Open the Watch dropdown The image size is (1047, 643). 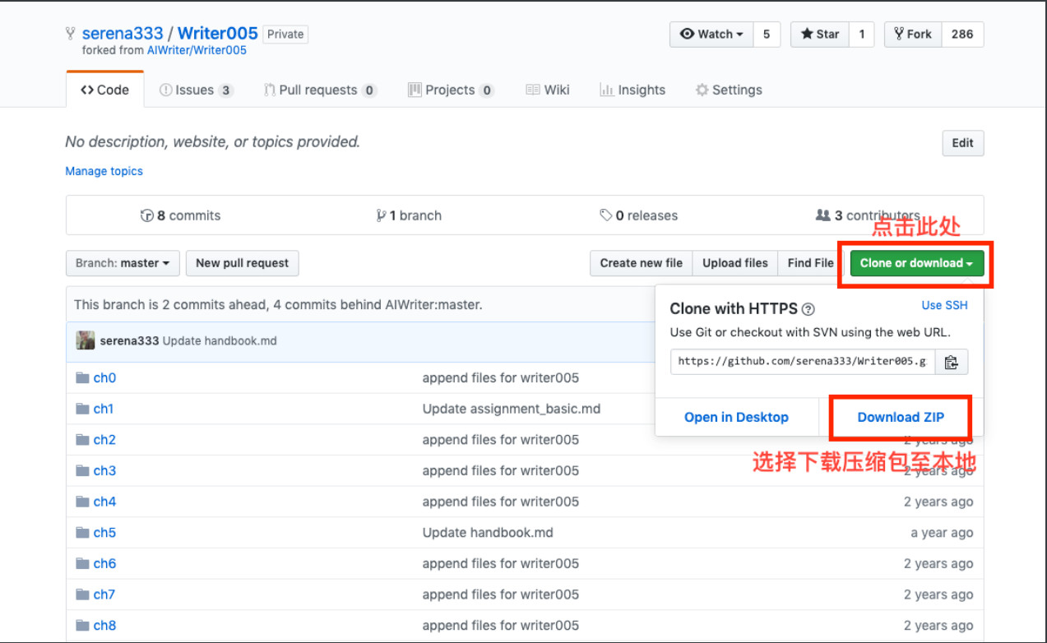[712, 34]
